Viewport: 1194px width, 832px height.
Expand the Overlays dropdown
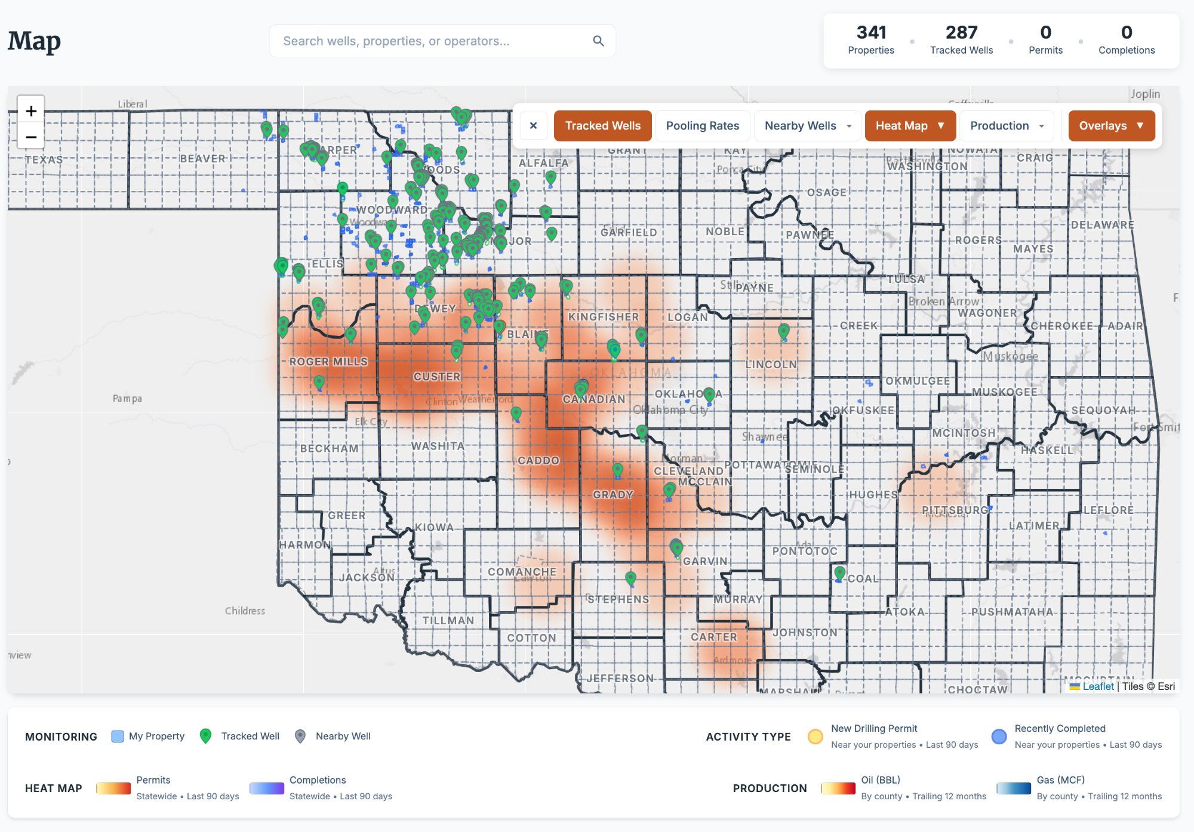pyautogui.click(x=1110, y=125)
